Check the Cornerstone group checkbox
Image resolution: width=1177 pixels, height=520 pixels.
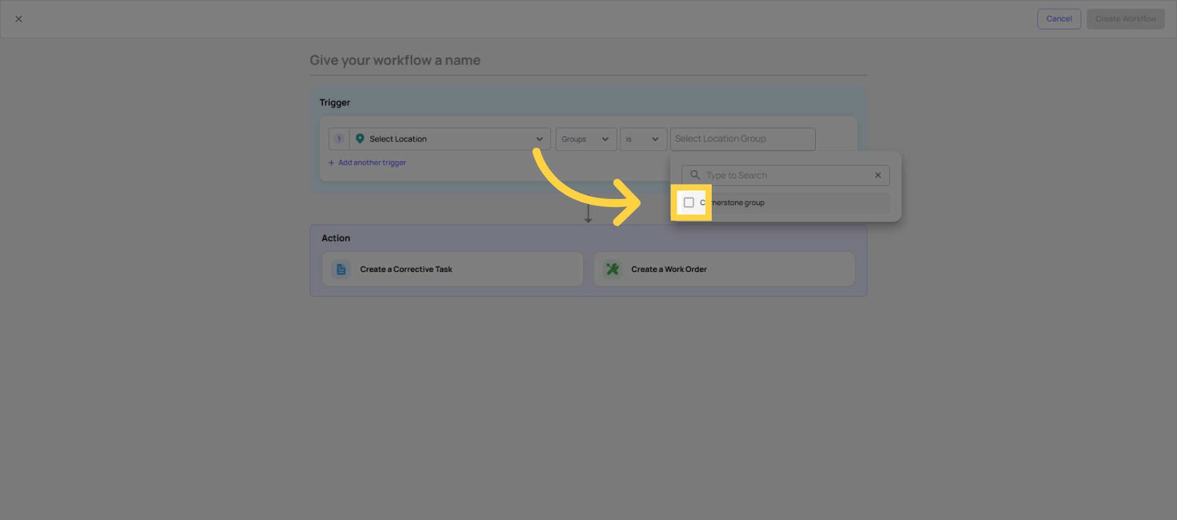click(689, 203)
